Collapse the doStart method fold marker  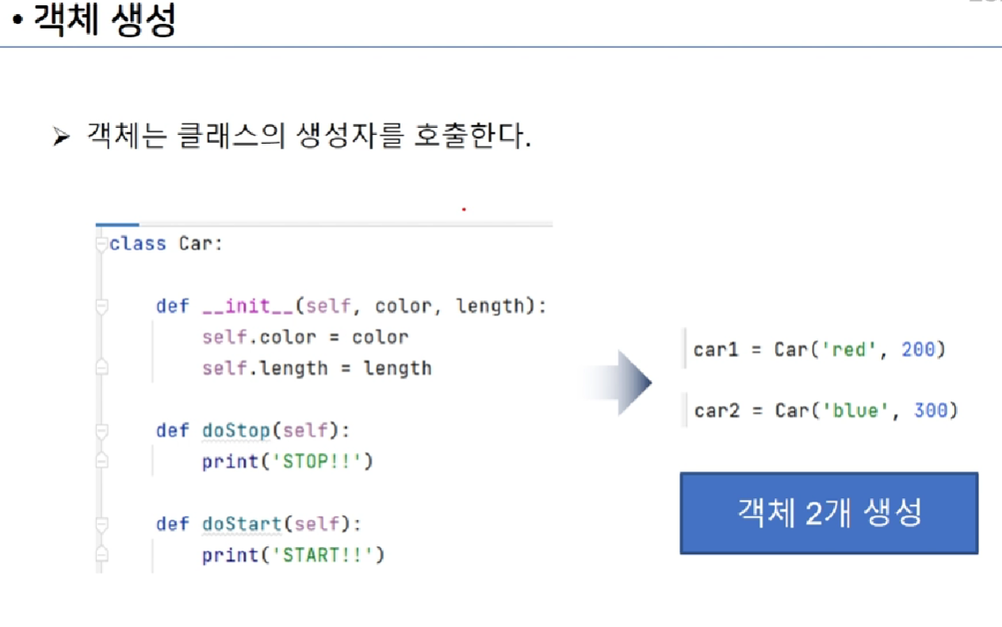point(101,524)
